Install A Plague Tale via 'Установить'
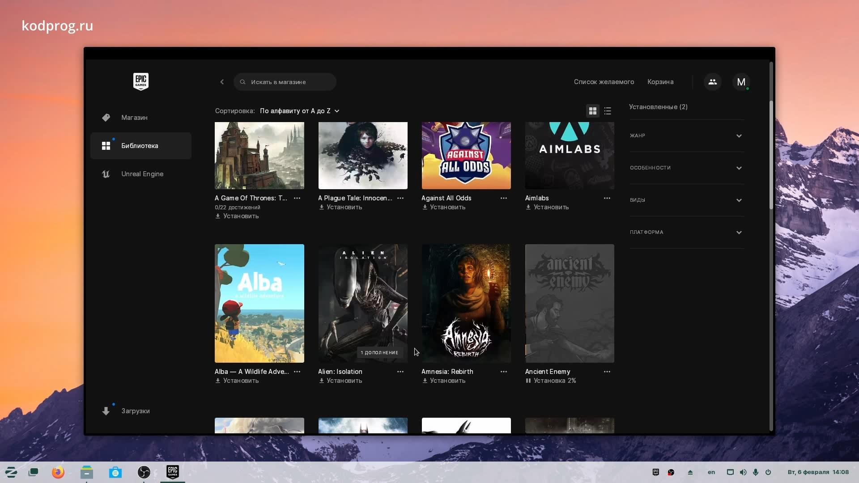This screenshot has height=483, width=859. click(x=340, y=207)
